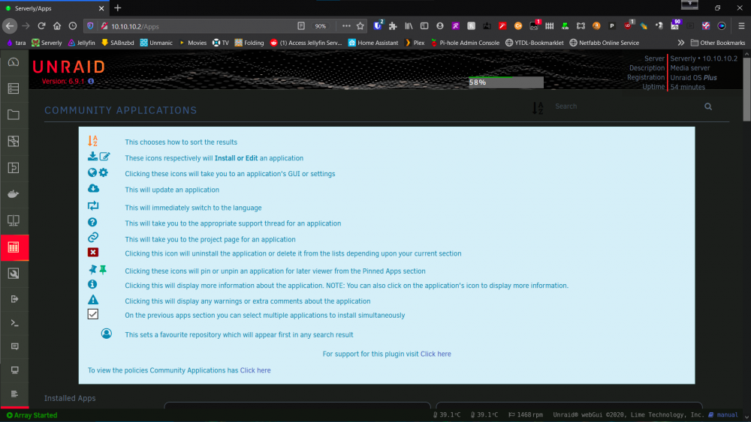The height and width of the screenshot is (422, 751).
Task: Open a new tab with plus button
Action: coord(118,8)
